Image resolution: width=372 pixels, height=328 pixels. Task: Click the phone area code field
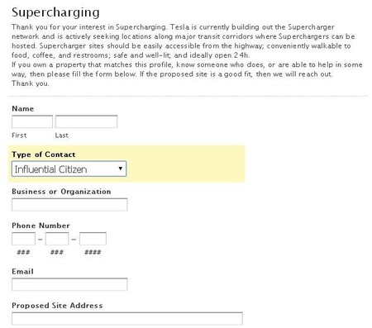(23, 239)
